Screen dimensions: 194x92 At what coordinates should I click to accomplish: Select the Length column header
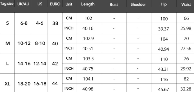click(88, 4)
